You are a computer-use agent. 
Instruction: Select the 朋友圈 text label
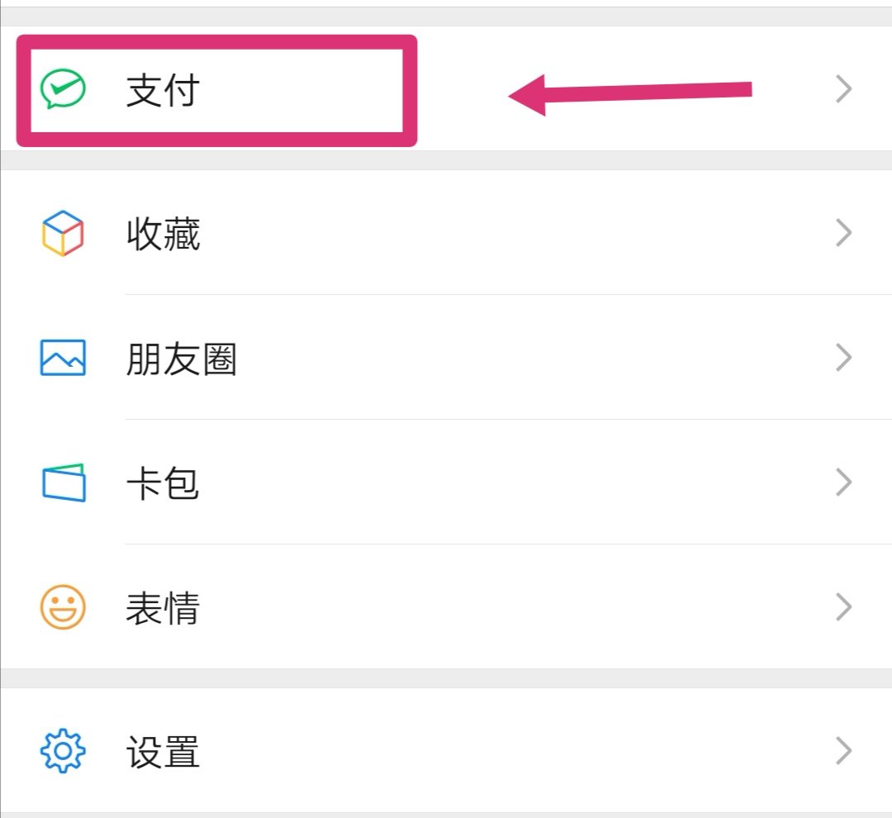pyautogui.click(x=181, y=359)
